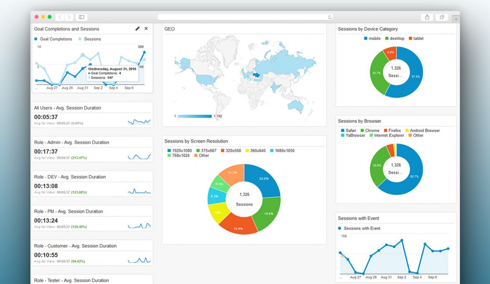Click the GEO map color scale bar
This screenshot has height=284, width=490.
(x=195, y=116)
